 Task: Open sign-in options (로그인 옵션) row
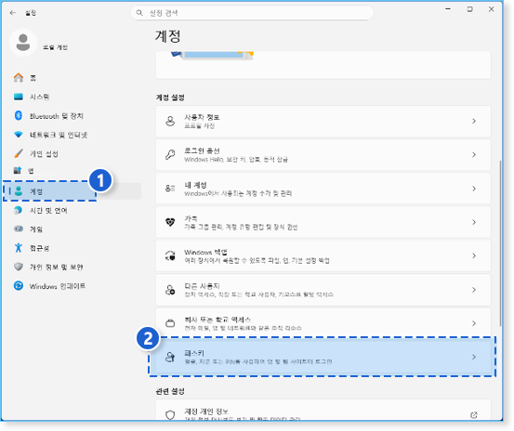click(x=323, y=154)
